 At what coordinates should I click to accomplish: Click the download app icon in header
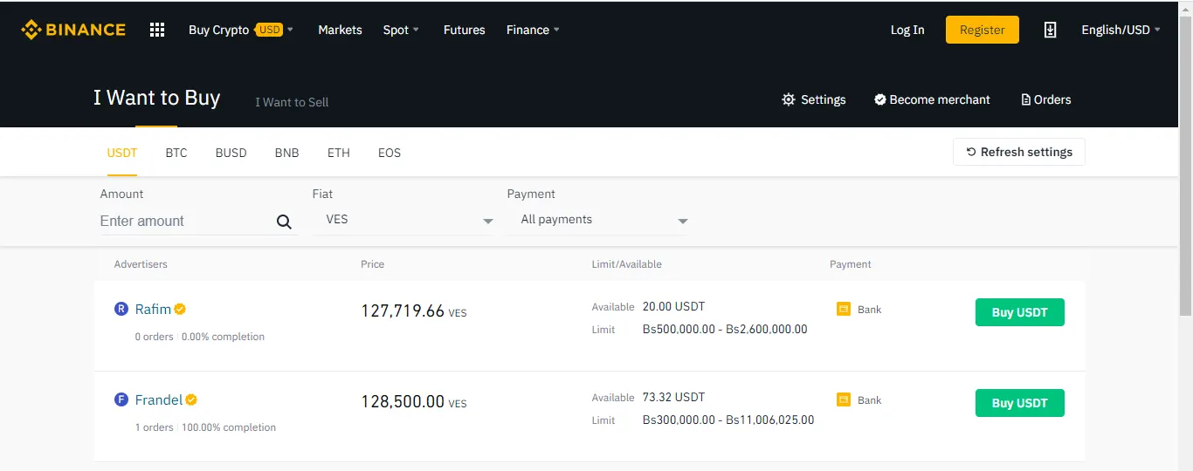[x=1050, y=30]
